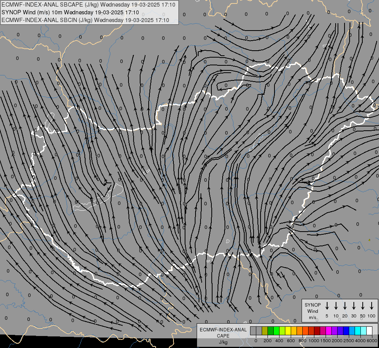Click the 2500 tick label on CAPE scale

click(349, 341)
